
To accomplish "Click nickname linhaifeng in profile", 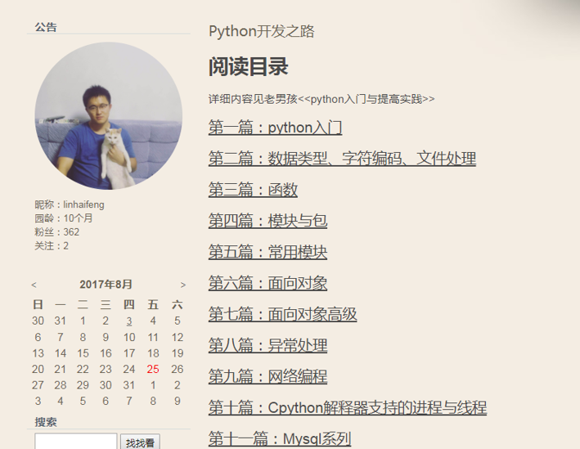I will pyautogui.click(x=83, y=204).
